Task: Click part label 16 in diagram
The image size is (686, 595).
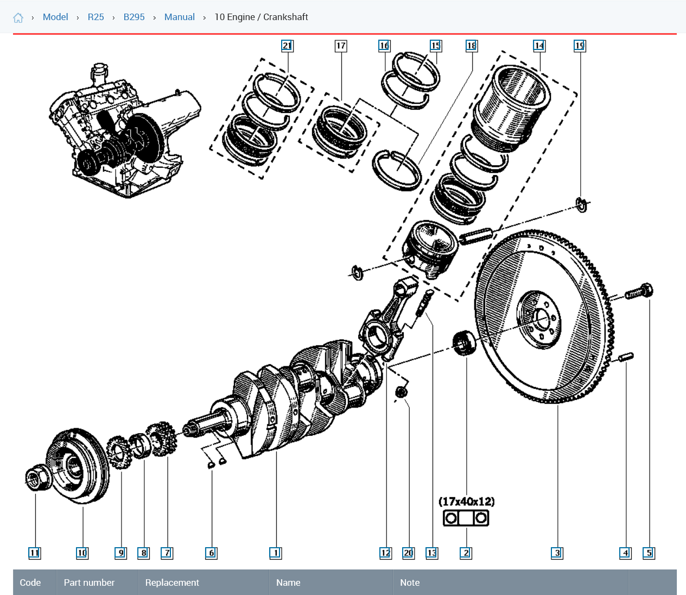Action: pyautogui.click(x=384, y=46)
